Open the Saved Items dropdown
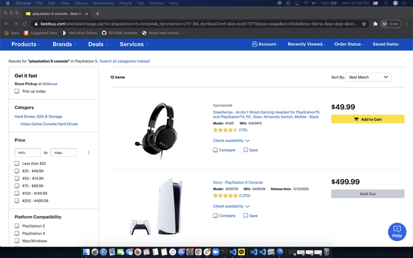413x258 pixels. tap(387, 44)
